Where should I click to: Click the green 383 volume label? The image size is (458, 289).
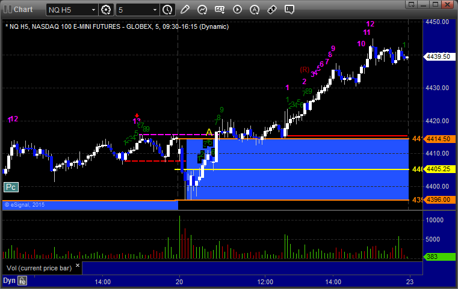click(439, 257)
